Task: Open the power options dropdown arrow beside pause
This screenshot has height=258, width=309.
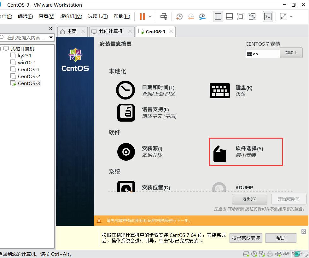Action: tap(150, 17)
